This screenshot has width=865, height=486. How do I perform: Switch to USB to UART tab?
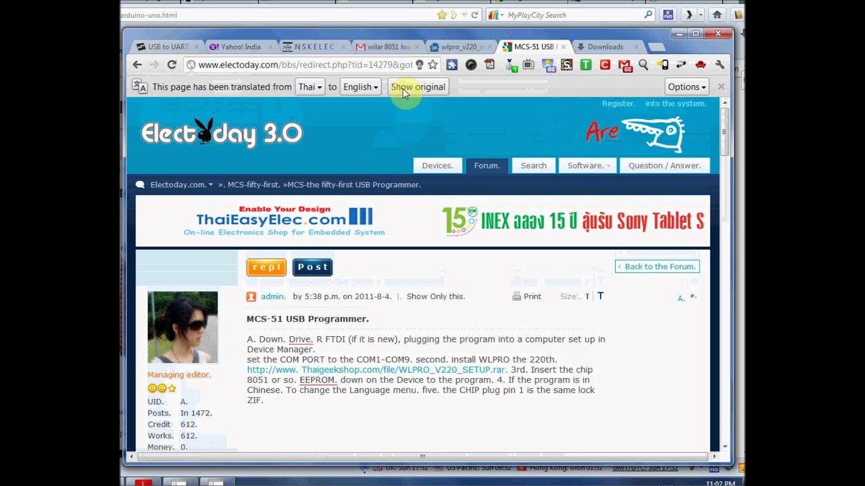(x=167, y=47)
